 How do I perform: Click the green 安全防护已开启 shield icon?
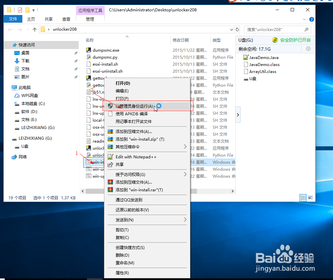click(x=275, y=40)
